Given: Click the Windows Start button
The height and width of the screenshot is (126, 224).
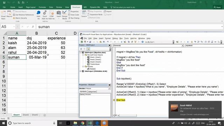Looking at the screenshot, I should click(3, 123).
